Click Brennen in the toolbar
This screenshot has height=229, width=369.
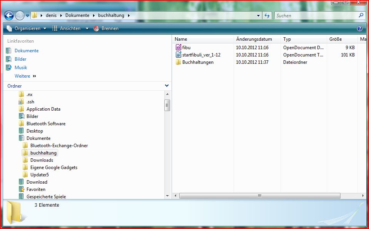[106, 28]
